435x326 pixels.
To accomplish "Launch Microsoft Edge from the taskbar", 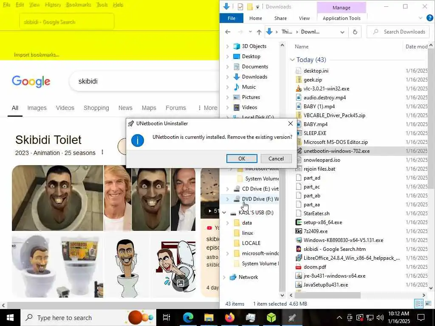I will pyautogui.click(x=188, y=318).
